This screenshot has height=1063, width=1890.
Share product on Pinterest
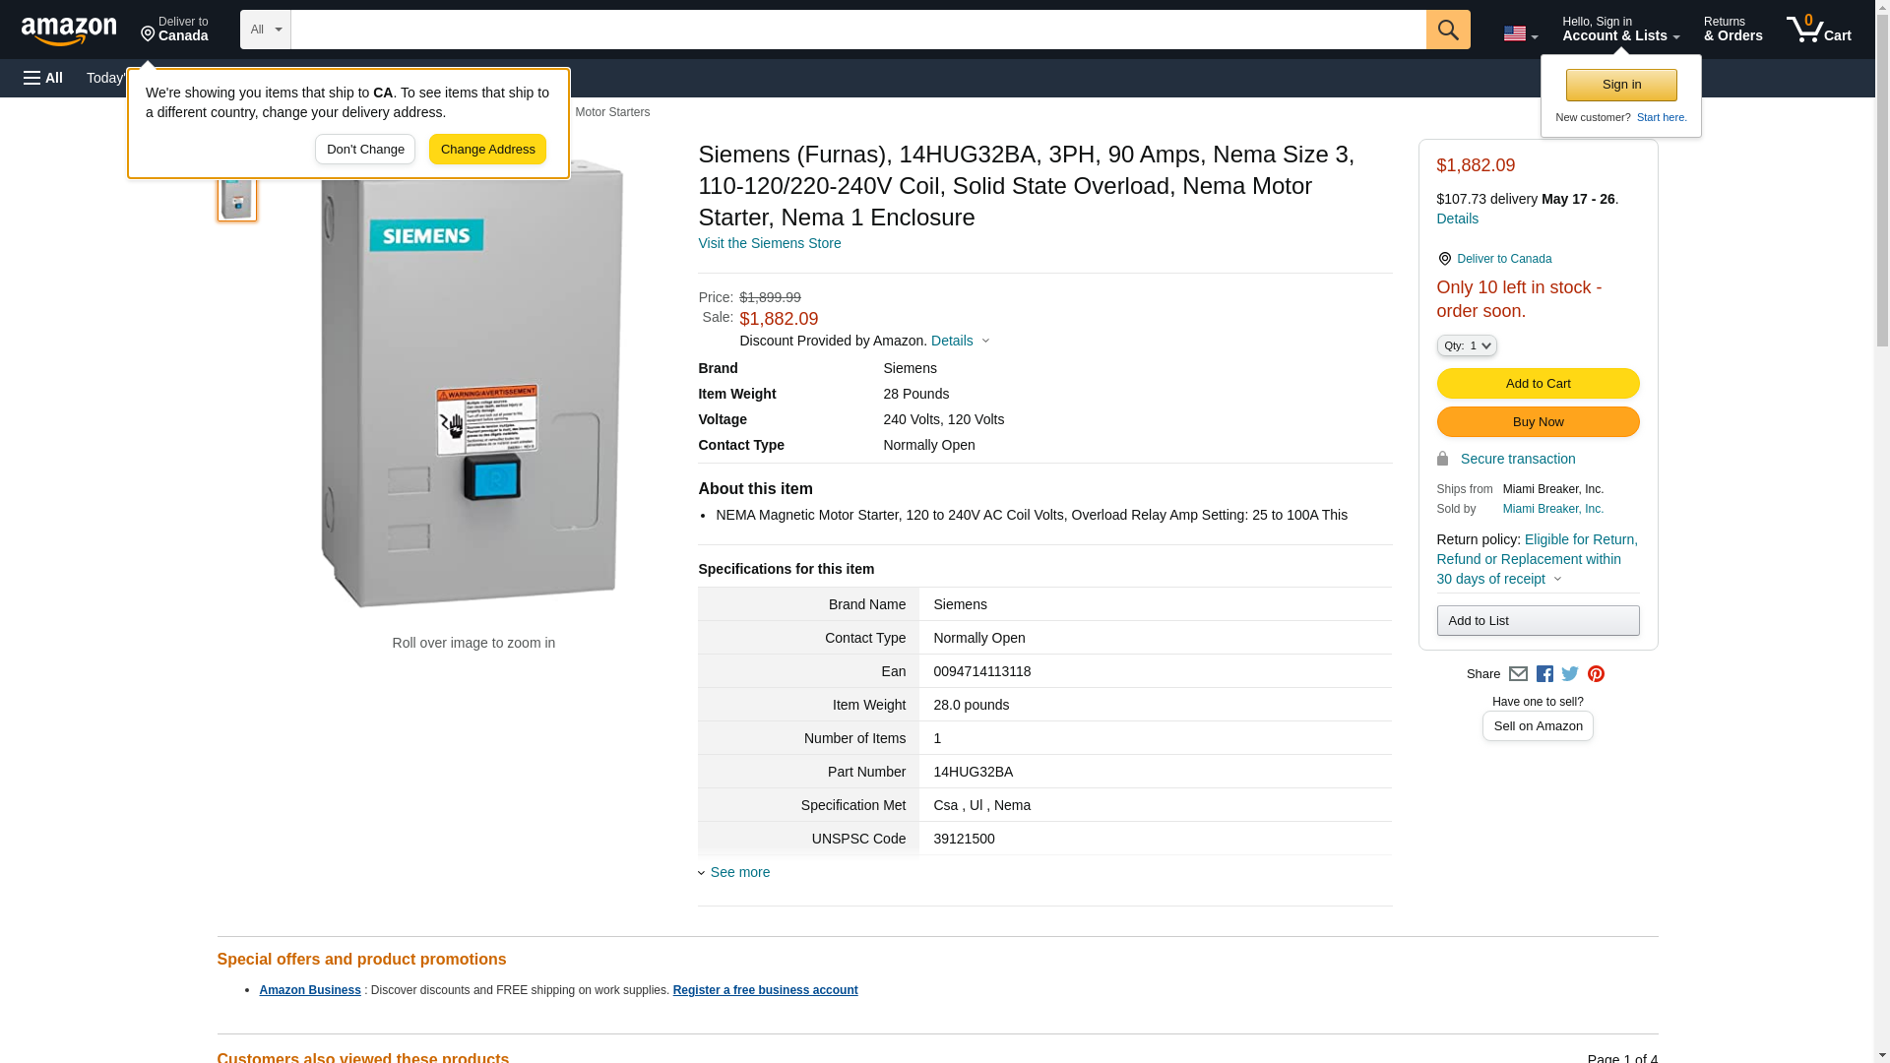[x=1596, y=674]
